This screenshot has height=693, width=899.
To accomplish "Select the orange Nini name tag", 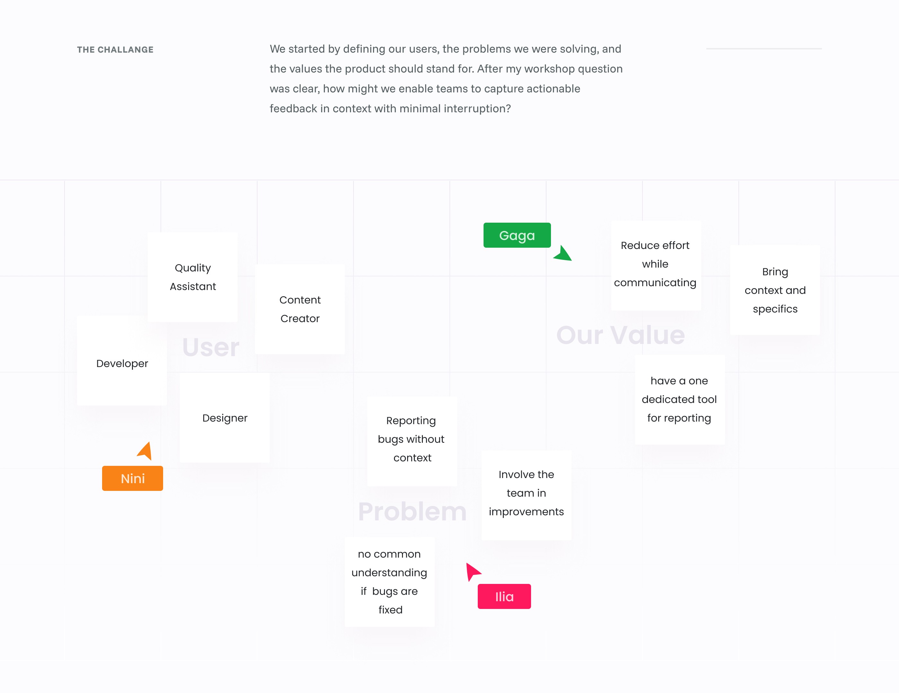I will [x=133, y=478].
